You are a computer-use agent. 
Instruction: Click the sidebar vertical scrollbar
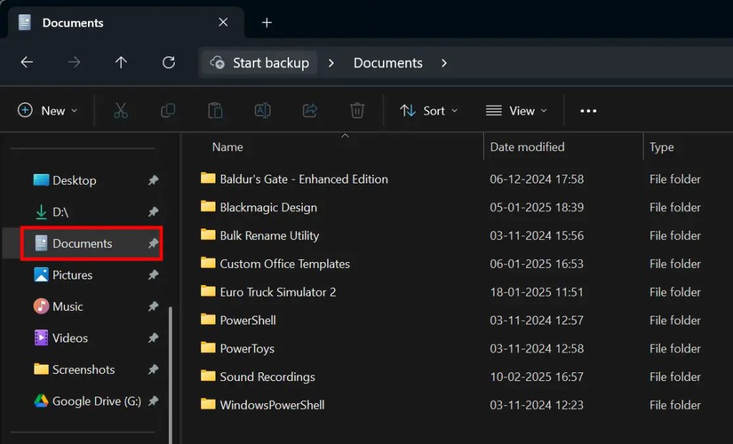170,375
